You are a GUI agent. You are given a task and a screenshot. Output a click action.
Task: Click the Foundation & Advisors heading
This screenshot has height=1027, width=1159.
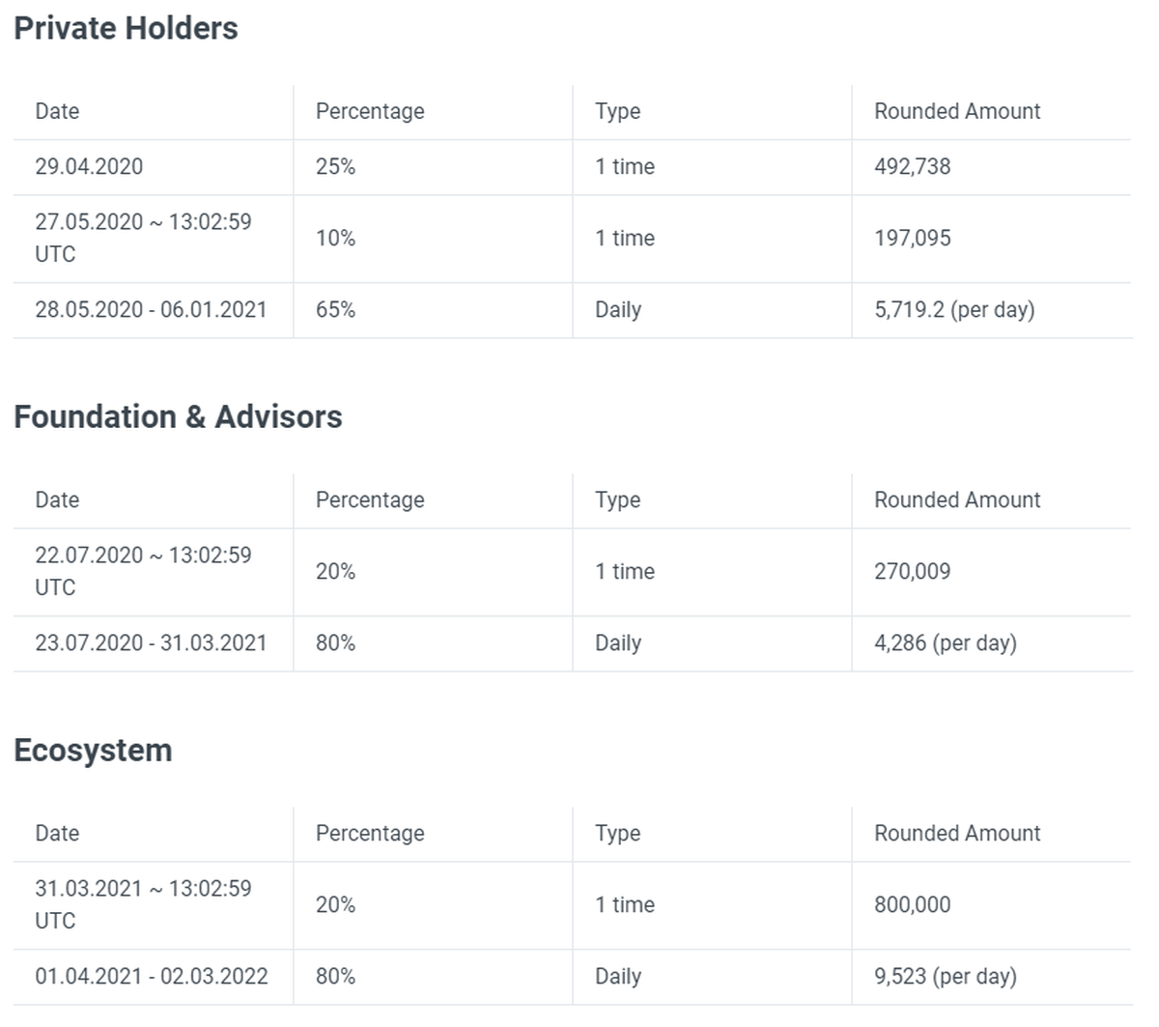coord(178,416)
